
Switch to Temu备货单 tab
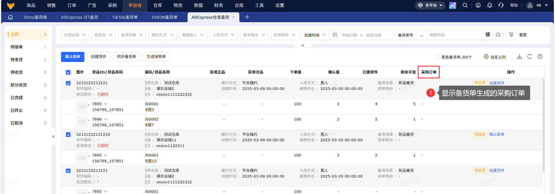coord(35,17)
